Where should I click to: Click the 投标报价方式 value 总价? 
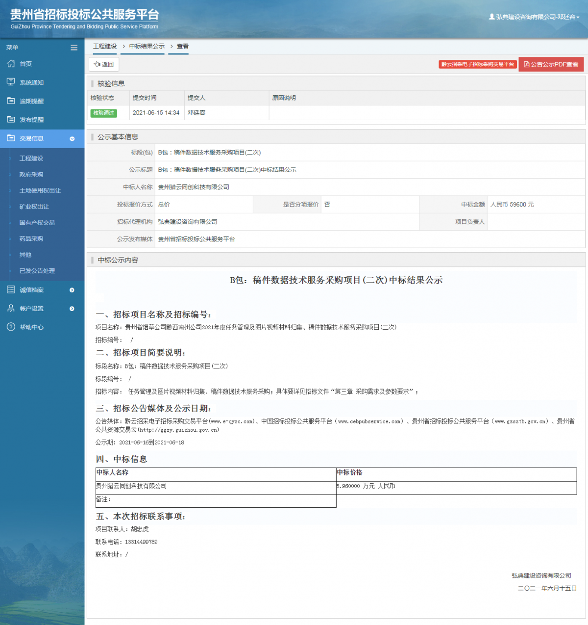164,205
